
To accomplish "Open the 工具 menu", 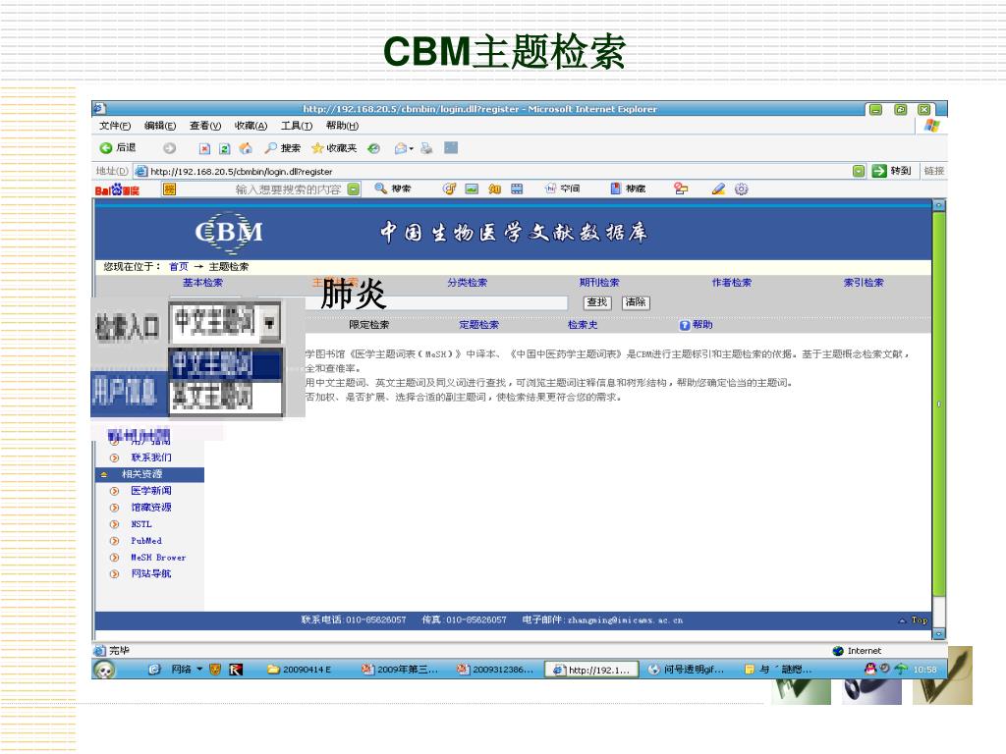I will tap(297, 126).
